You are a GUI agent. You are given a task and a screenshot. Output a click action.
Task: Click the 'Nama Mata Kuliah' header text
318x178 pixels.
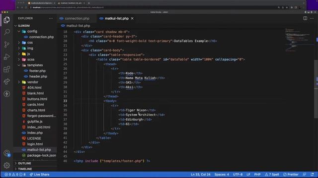point(141,78)
